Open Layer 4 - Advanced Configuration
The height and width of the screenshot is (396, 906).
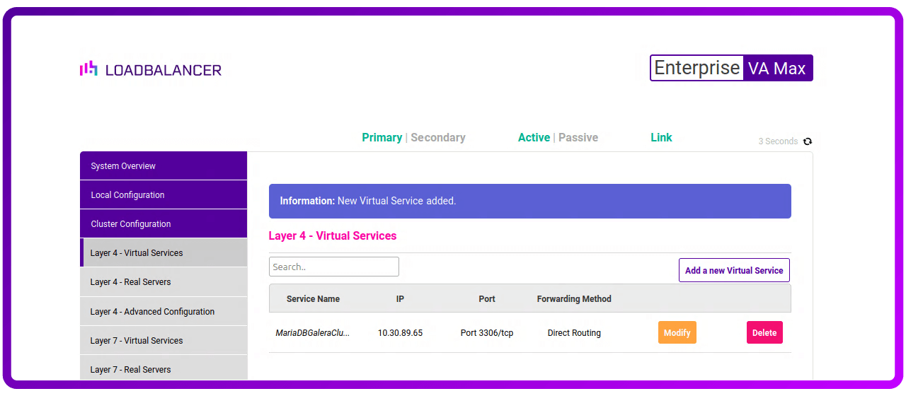164,312
